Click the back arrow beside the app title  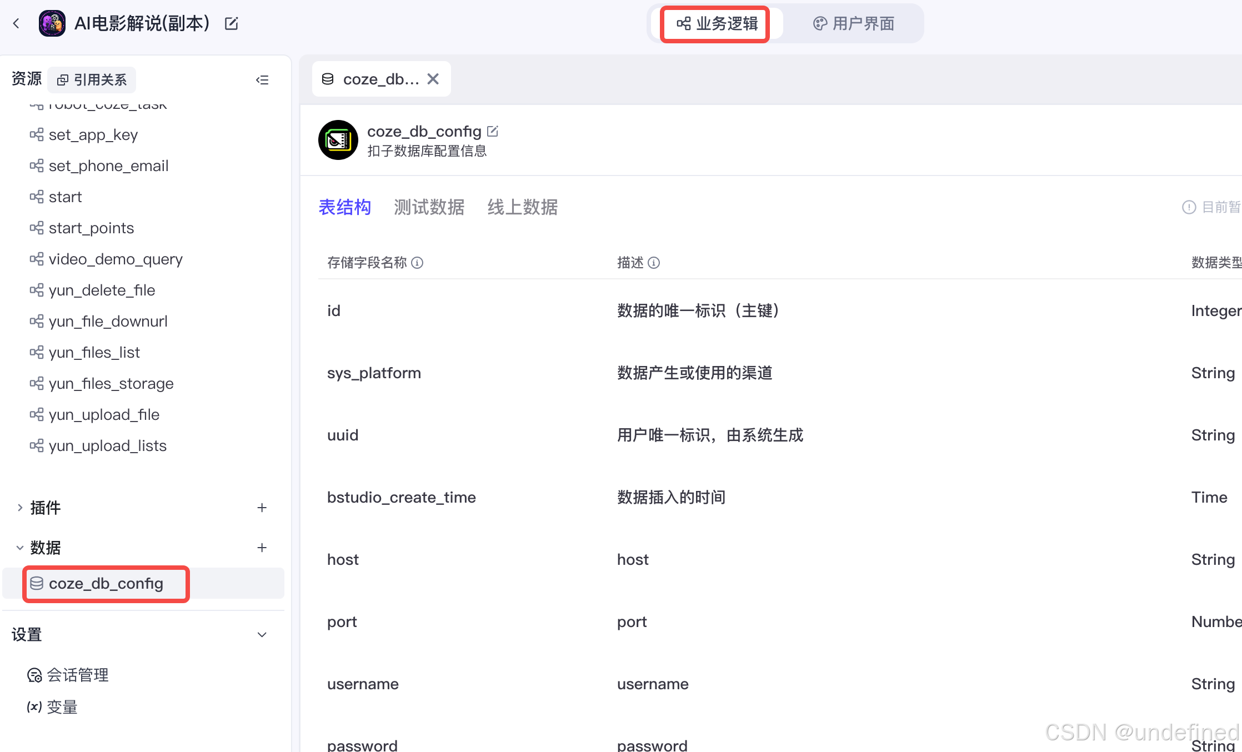point(16,23)
